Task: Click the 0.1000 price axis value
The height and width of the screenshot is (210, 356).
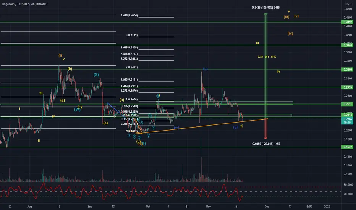Action: point(348,174)
